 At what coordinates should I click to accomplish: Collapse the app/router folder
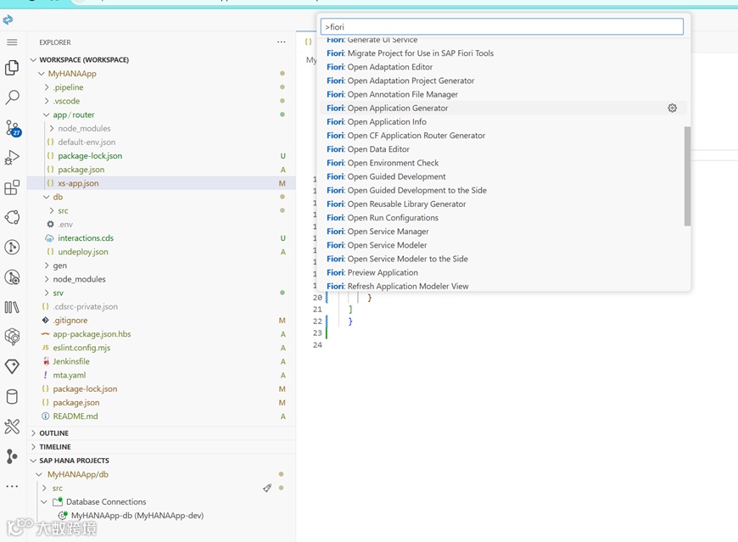pos(46,115)
